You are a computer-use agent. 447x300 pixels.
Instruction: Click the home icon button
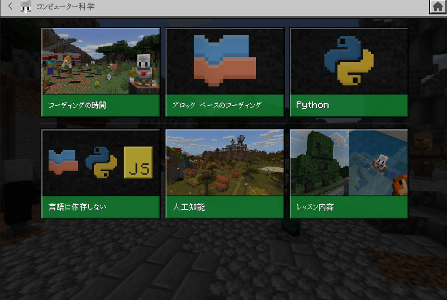[438, 7]
